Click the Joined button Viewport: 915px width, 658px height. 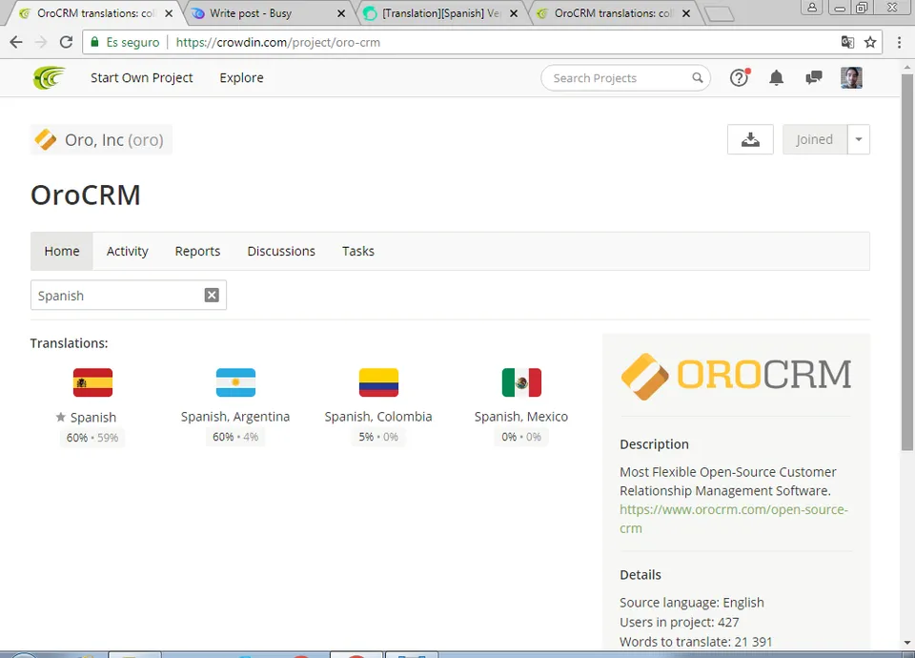point(815,139)
